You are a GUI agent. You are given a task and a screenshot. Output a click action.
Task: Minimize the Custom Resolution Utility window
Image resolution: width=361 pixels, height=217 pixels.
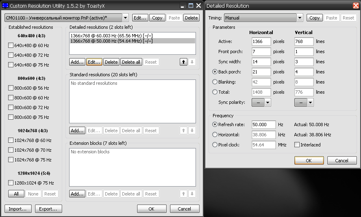coord(183,6)
